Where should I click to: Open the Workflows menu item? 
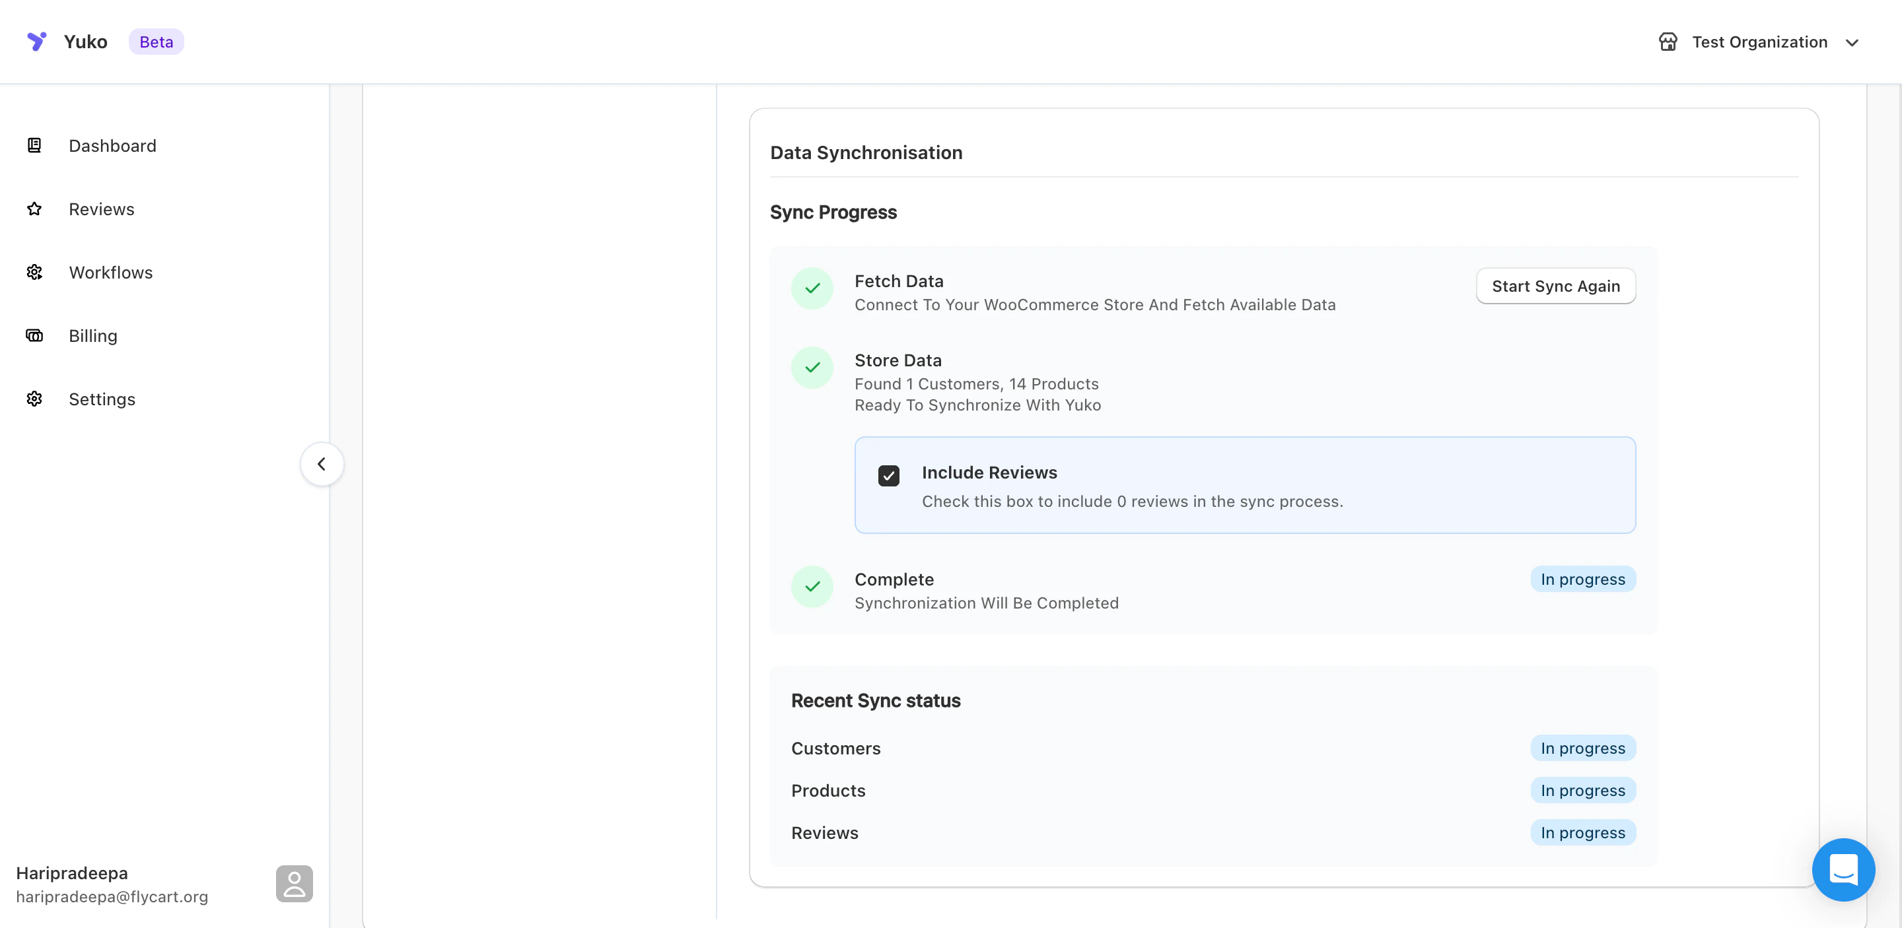[x=111, y=272]
